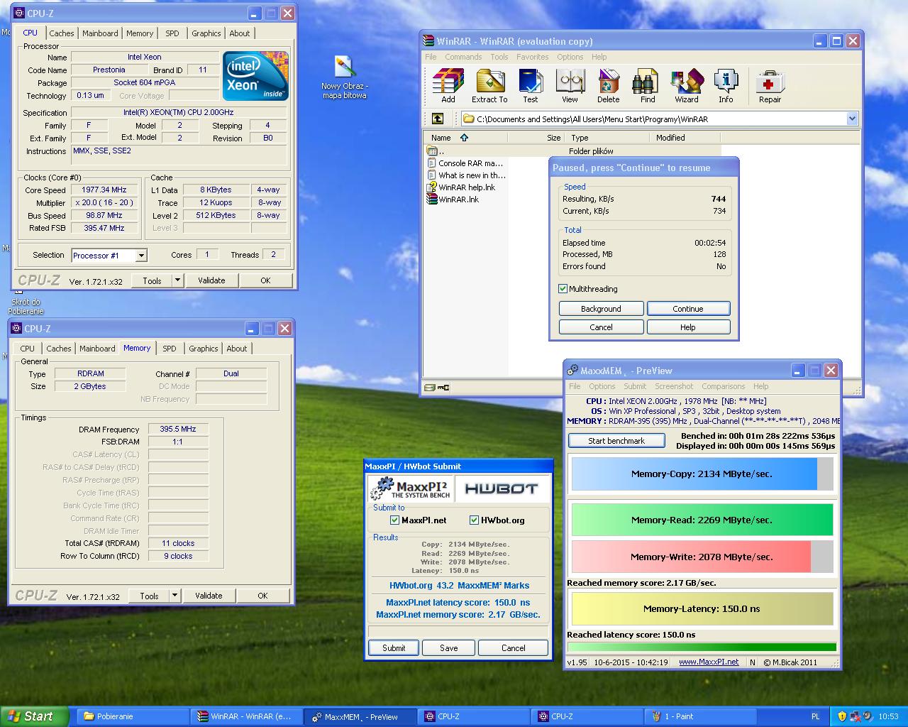Viewport: 908px width, 727px height.
Task: Click Cancel in HWbot Submit dialog
Action: (x=513, y=647)
